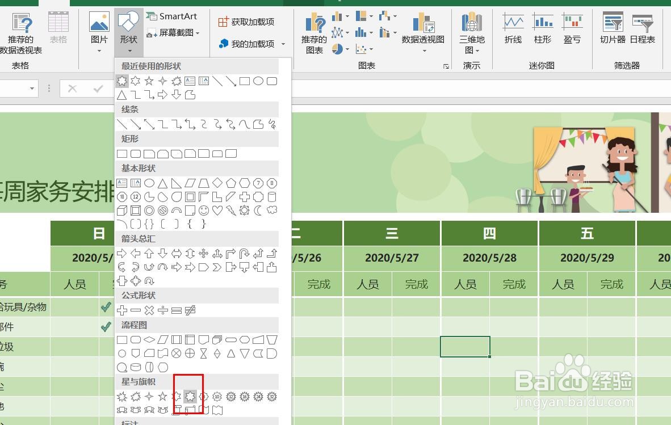The image size is (671, 425).
Task: Pick the explosion 1 shape in Stars section
Action: (122, 397)
